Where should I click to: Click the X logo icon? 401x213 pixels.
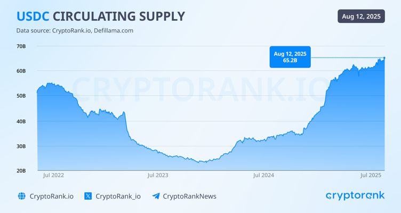tap(88, 196)
